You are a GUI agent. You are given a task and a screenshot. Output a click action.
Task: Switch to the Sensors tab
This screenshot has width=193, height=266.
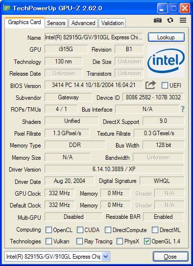pyautogui.click(x=56, y=23)
